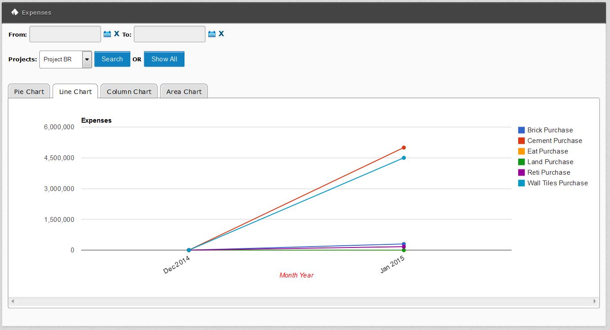The image size is (610, 330).
Task: Click the Land Purchase green legend swatch
Action: [521, 162]
